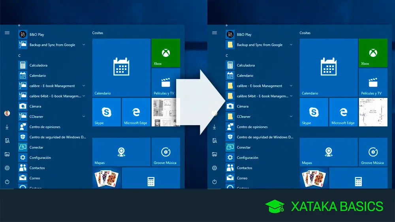Open Microsoft Edge tile in right menu
395x222 pixels.
(343, 112)
